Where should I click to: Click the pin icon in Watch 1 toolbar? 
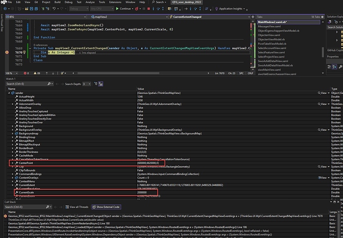pos(95,84)
